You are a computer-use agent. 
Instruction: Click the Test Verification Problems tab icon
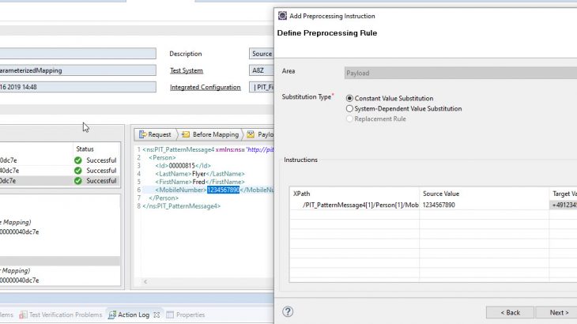23,315
